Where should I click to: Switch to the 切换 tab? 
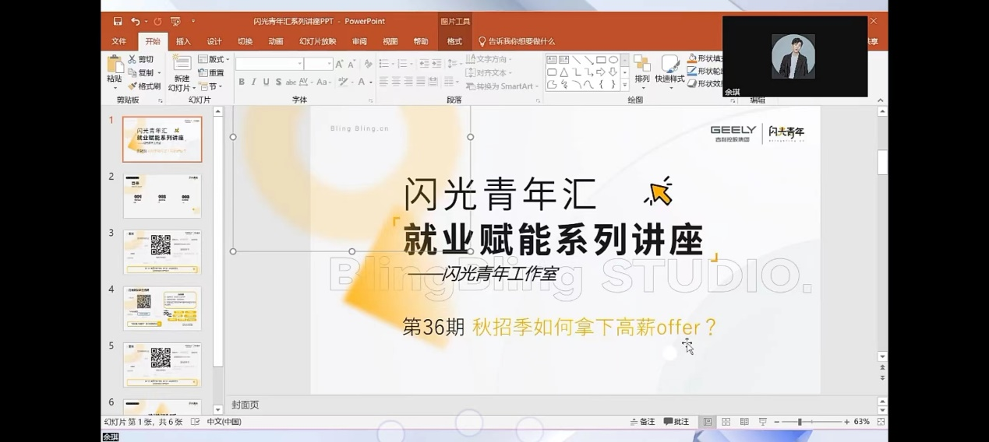245,41
